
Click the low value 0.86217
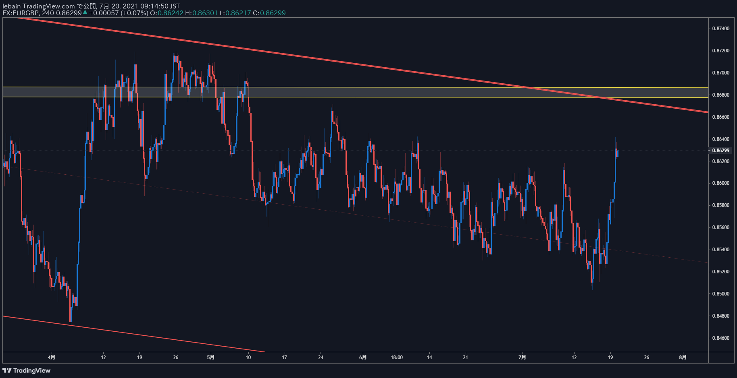[238, 13]
